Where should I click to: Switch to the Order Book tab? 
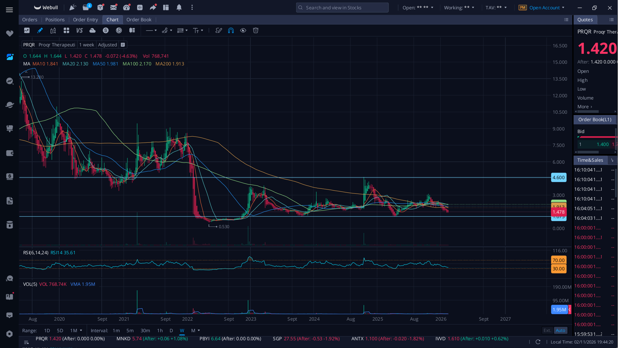coord(139,20)
